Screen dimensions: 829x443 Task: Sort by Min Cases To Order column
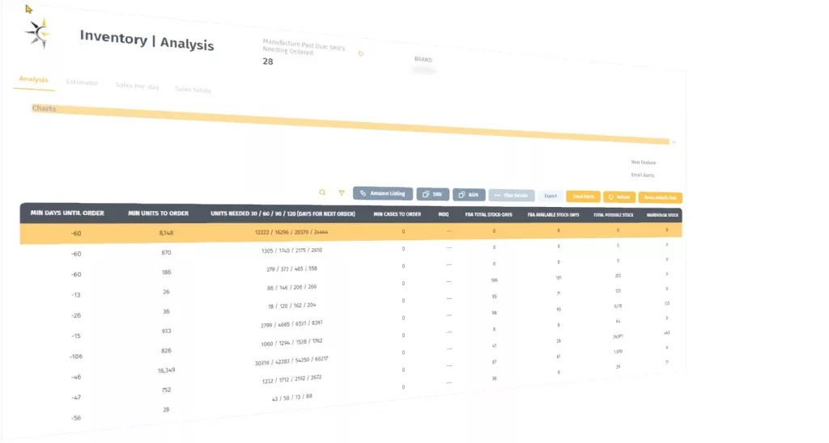(x=397, y=214)
